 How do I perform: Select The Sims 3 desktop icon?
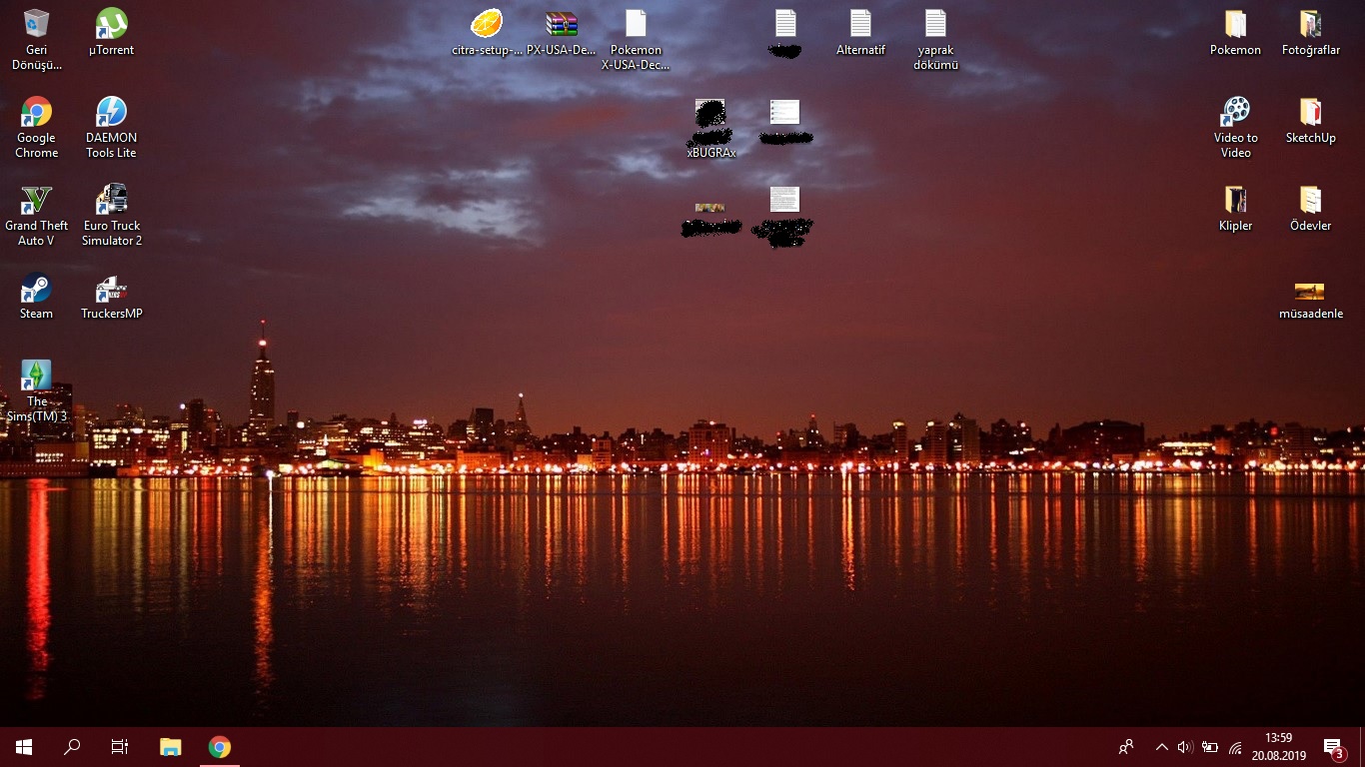[x=36, y=377]
